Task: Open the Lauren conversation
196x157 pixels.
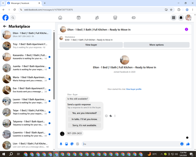Action: click(x=26, y=101)
